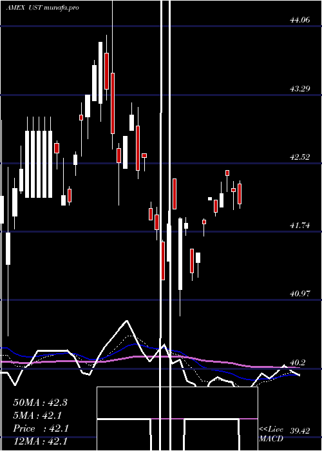
Task: Click the 39.42 price label
Action: click(x=300, y=431)
